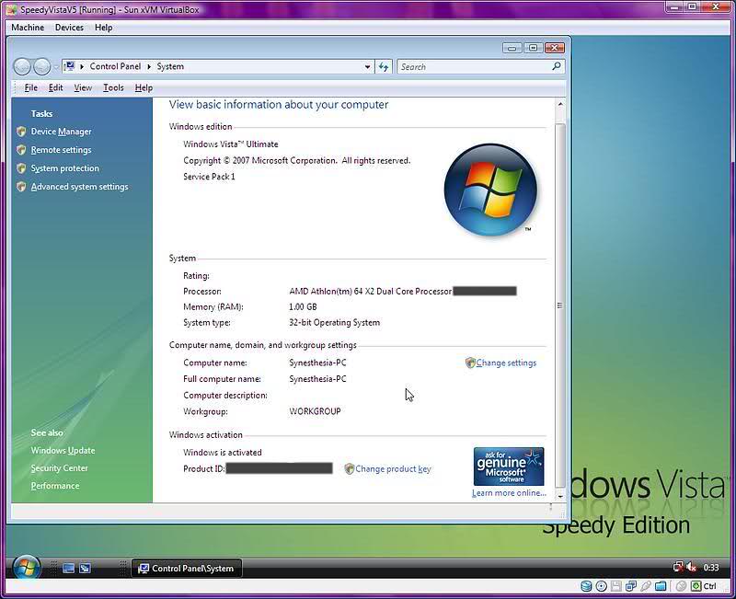Click the muted volume tray icon
Image resolution: width=736 pixels, height=599 pixels.
point(692,568)
